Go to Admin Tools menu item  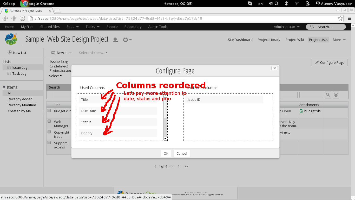pyautogui.click(x=158, y=27)
